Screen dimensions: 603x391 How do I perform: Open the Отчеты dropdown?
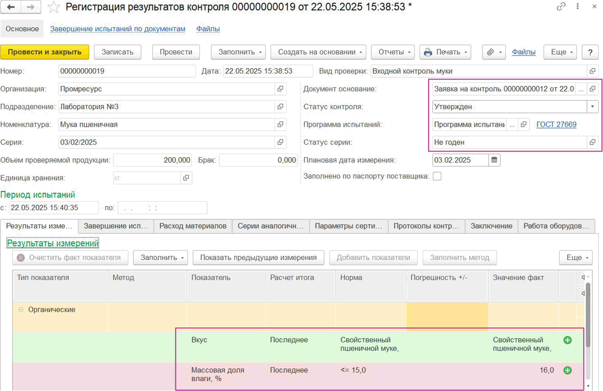(393, 52)
